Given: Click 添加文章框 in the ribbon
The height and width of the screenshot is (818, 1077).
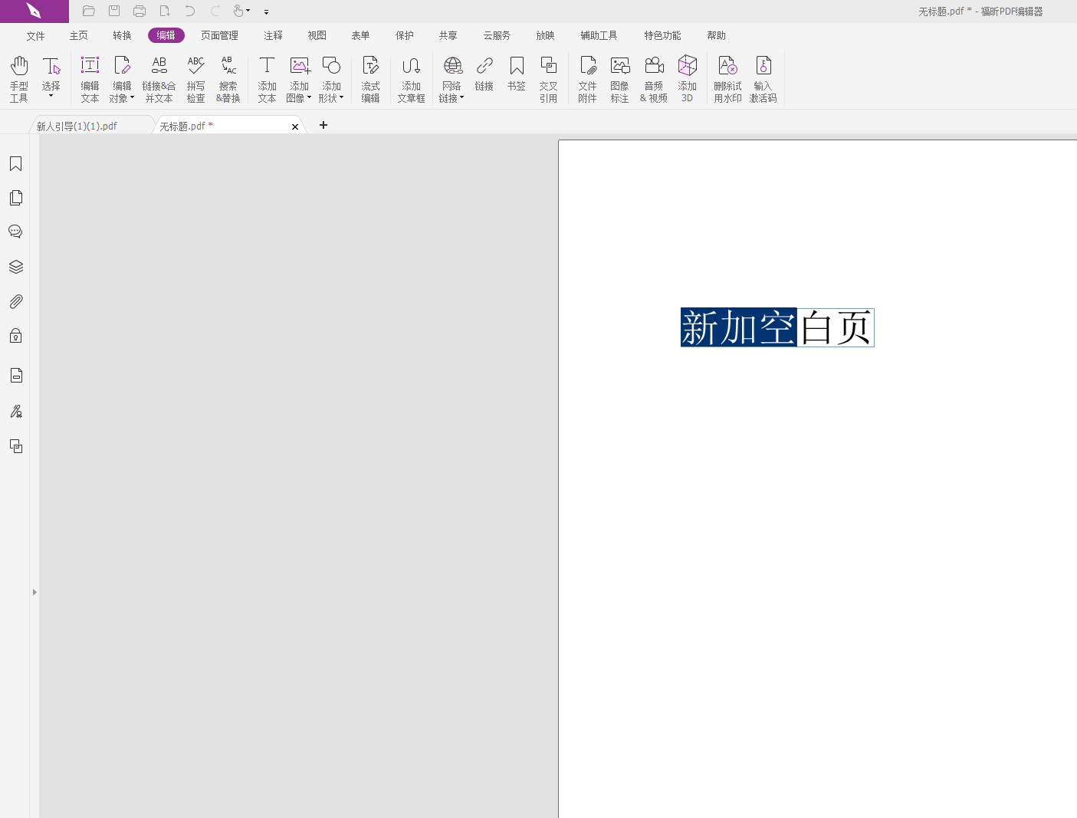Looking at the screenshot, I should 412,77.
